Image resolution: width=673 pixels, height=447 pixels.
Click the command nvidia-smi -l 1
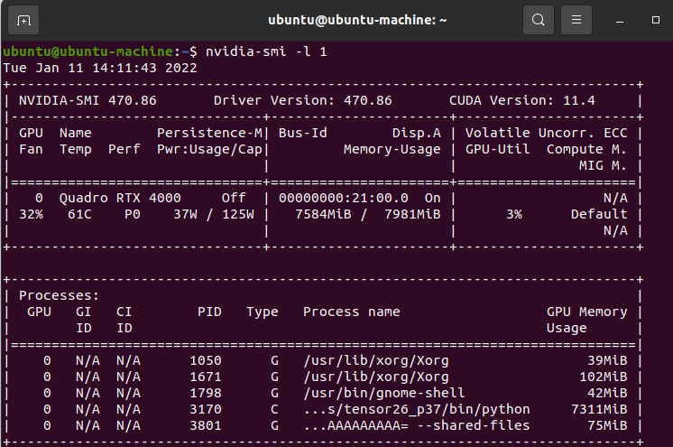(x=266, y=51)
